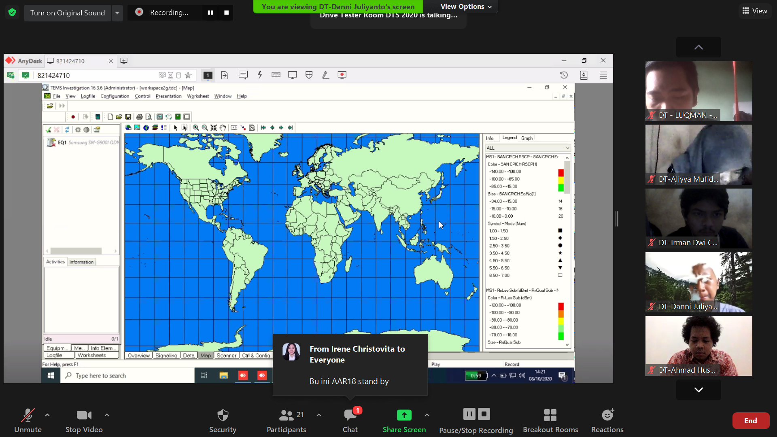Open Breakout Rooms
Image resolution: width=777 pixels, height=437 pixels.
point(550,420)
